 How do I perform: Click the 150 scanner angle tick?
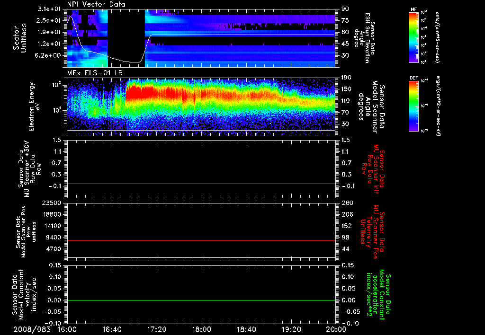point(347,89)
